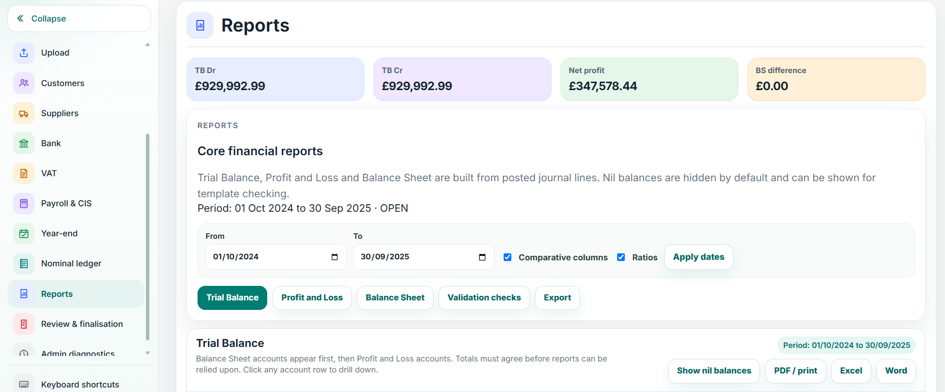
Task: Open the Profit and Loss tab
Action: tap(312, 298)
